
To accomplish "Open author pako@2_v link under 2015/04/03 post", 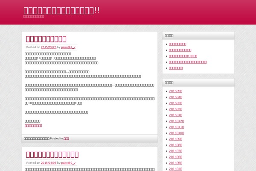I will [68, 163].
